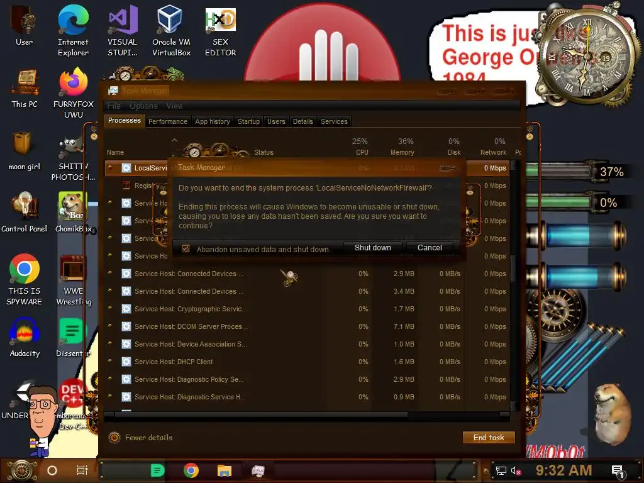Open This PC desktop icon
The image size is (644, 483).
coord(25,89)
